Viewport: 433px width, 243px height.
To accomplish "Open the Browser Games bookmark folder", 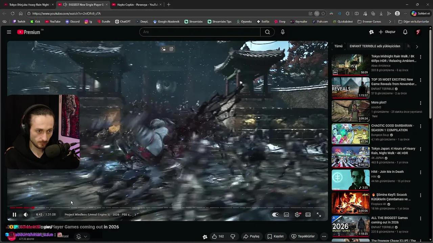I will [x=369, y=22].
